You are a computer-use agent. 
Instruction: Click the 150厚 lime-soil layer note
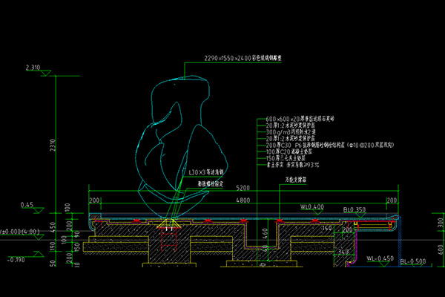286,158
